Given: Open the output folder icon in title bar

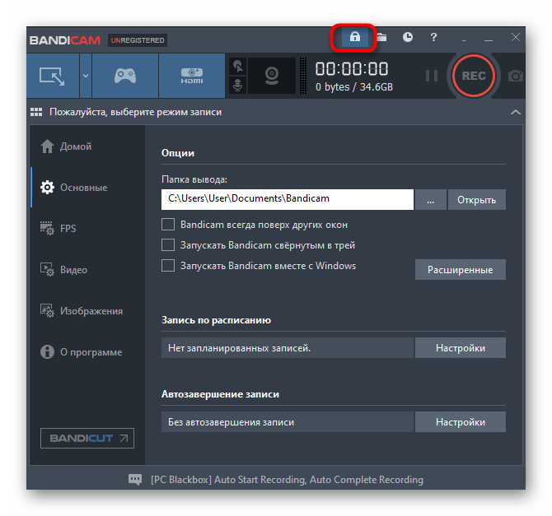Looking at the screenshot, I should [382, 37].
